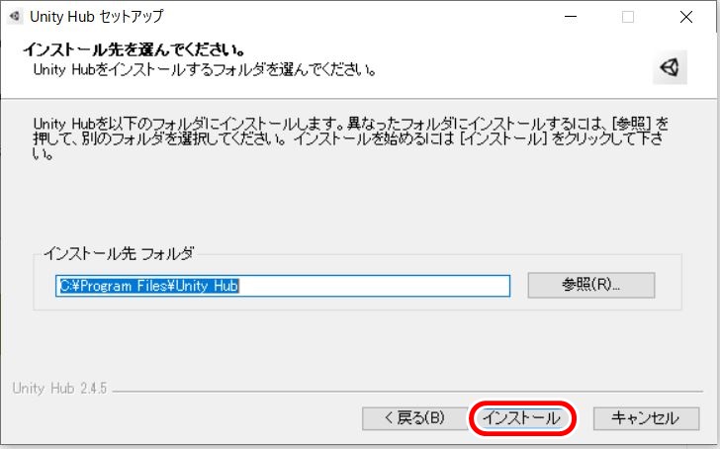Click the disabled maximize window button
The image size is (720, 449).
point(628,17)
